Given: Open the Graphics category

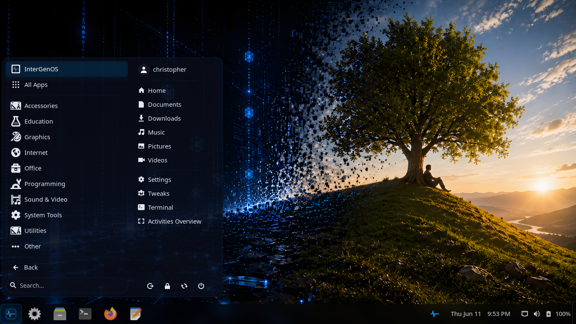Looking at the screenshot, I should tap(67, 137).
